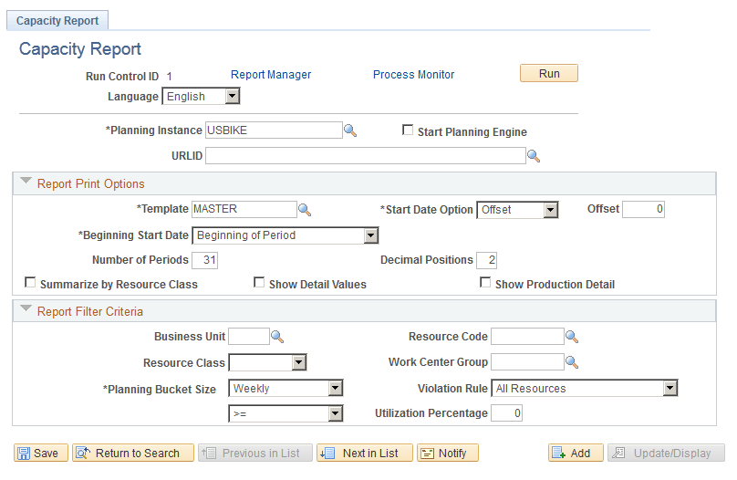Click the Planning Instance lookup magnifier icon

pos(350,130)
